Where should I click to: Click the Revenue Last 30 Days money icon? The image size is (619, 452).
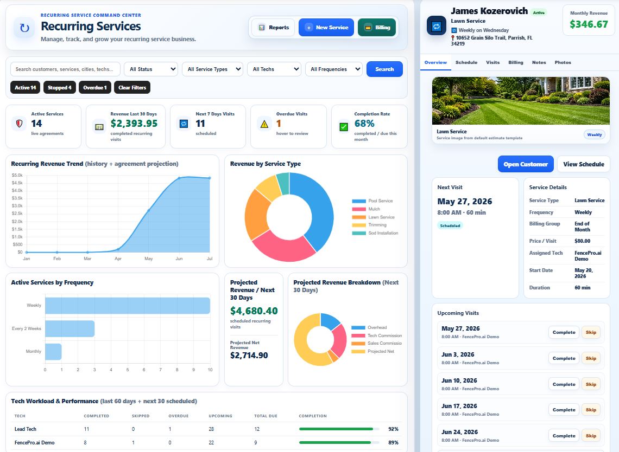pyautogui.click(x=99, y=127)
